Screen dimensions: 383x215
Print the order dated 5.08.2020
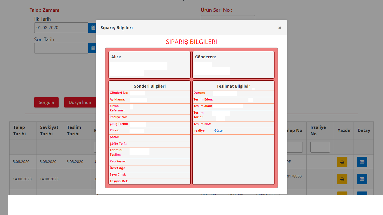point(342,162)
